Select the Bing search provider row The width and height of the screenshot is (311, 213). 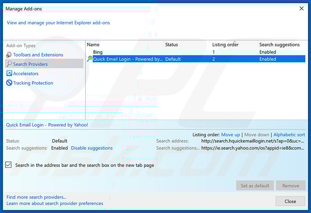click(196, 52)
